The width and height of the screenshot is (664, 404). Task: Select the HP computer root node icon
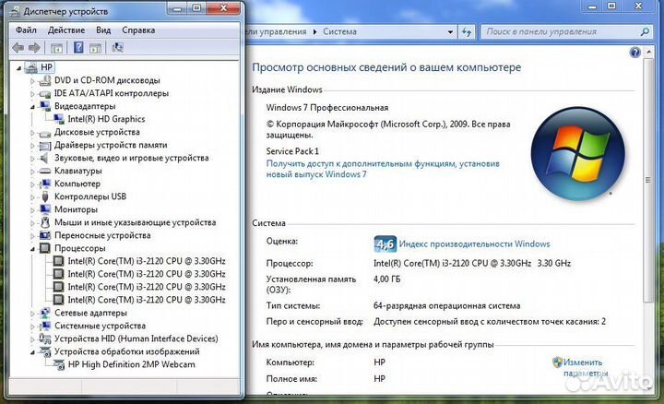pos(31,67)
